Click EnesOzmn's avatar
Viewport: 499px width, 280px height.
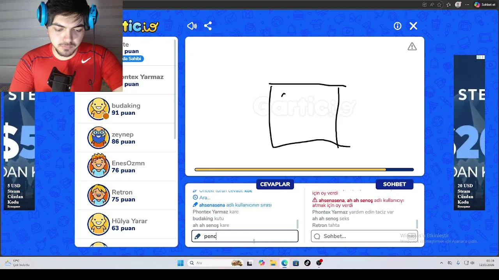pos(98,166)
